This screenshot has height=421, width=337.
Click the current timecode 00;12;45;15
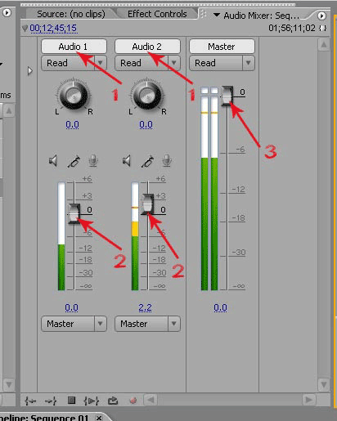click(x=53, y=28)
